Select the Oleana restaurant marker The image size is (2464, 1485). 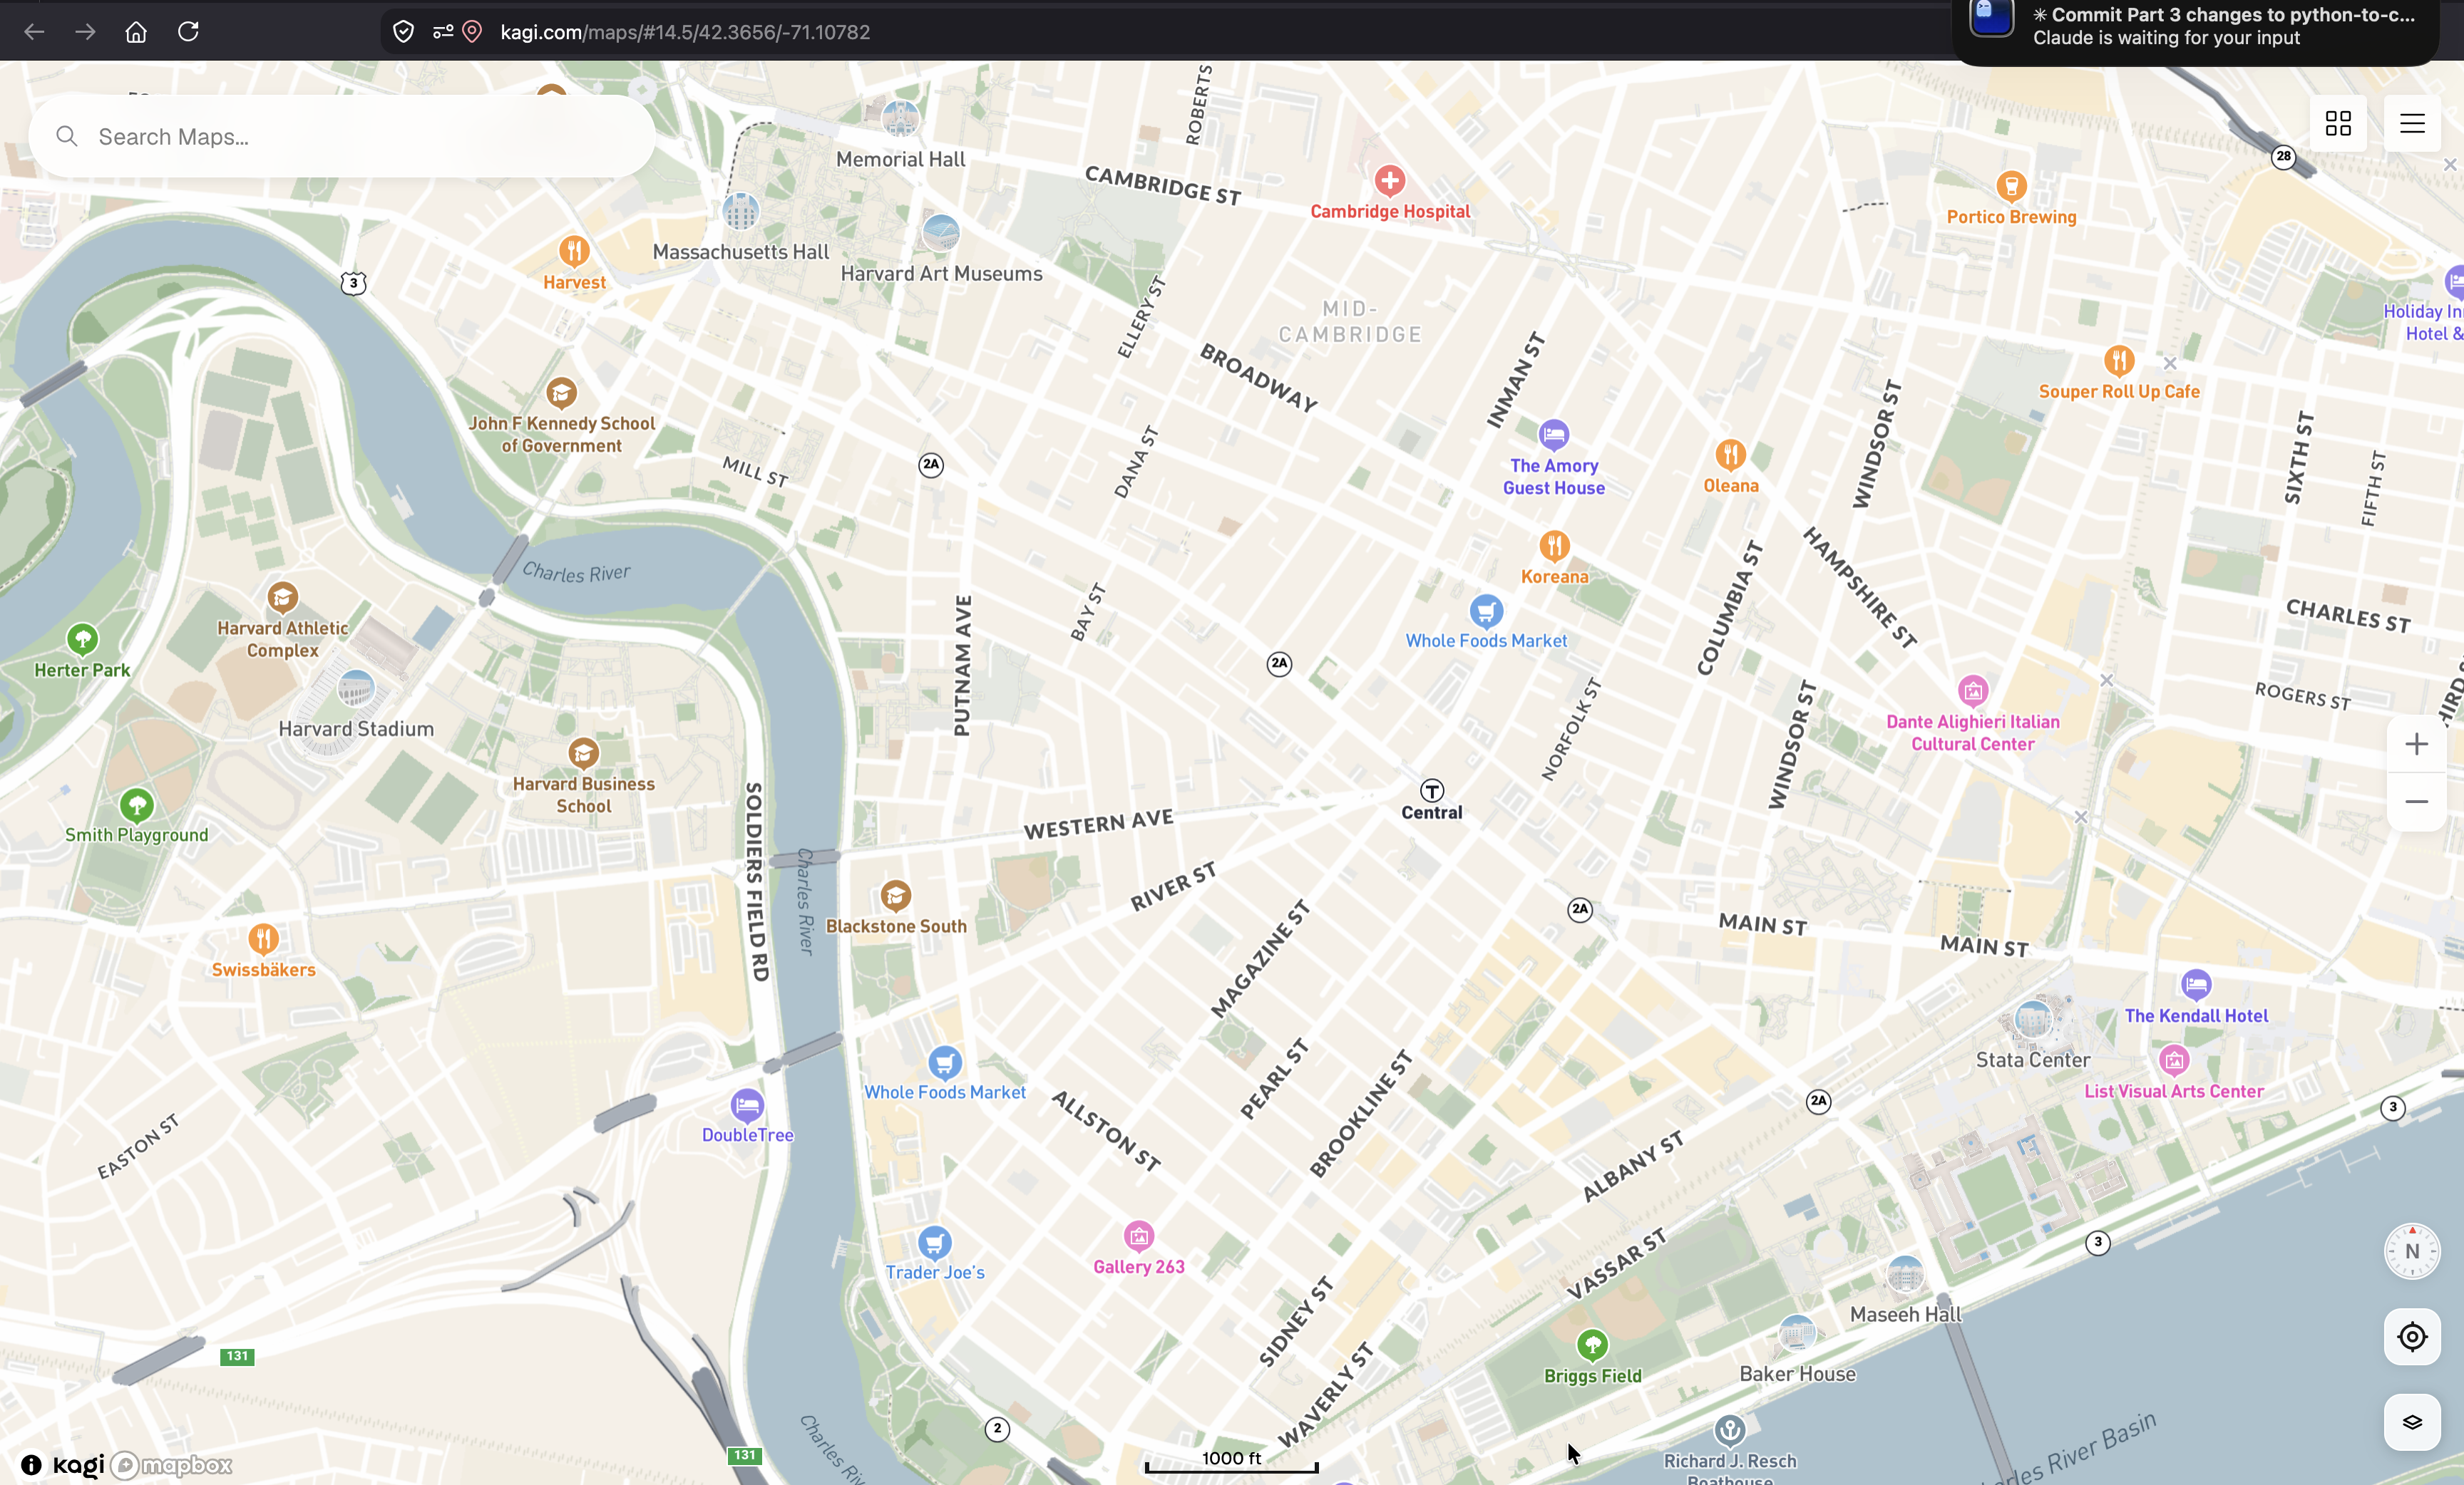tap(1731, 455)
